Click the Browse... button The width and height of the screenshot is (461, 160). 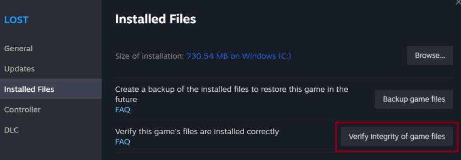[x=430, y=55]
